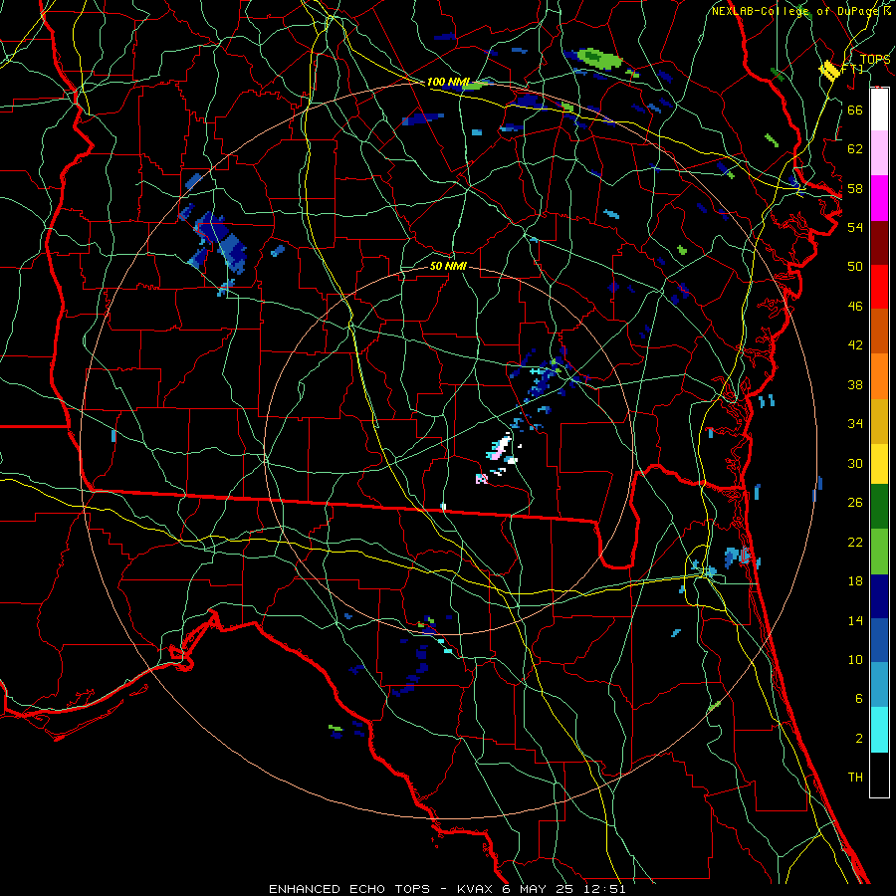
Task: Click the light pink legend swatch
Action: (879, 153)
